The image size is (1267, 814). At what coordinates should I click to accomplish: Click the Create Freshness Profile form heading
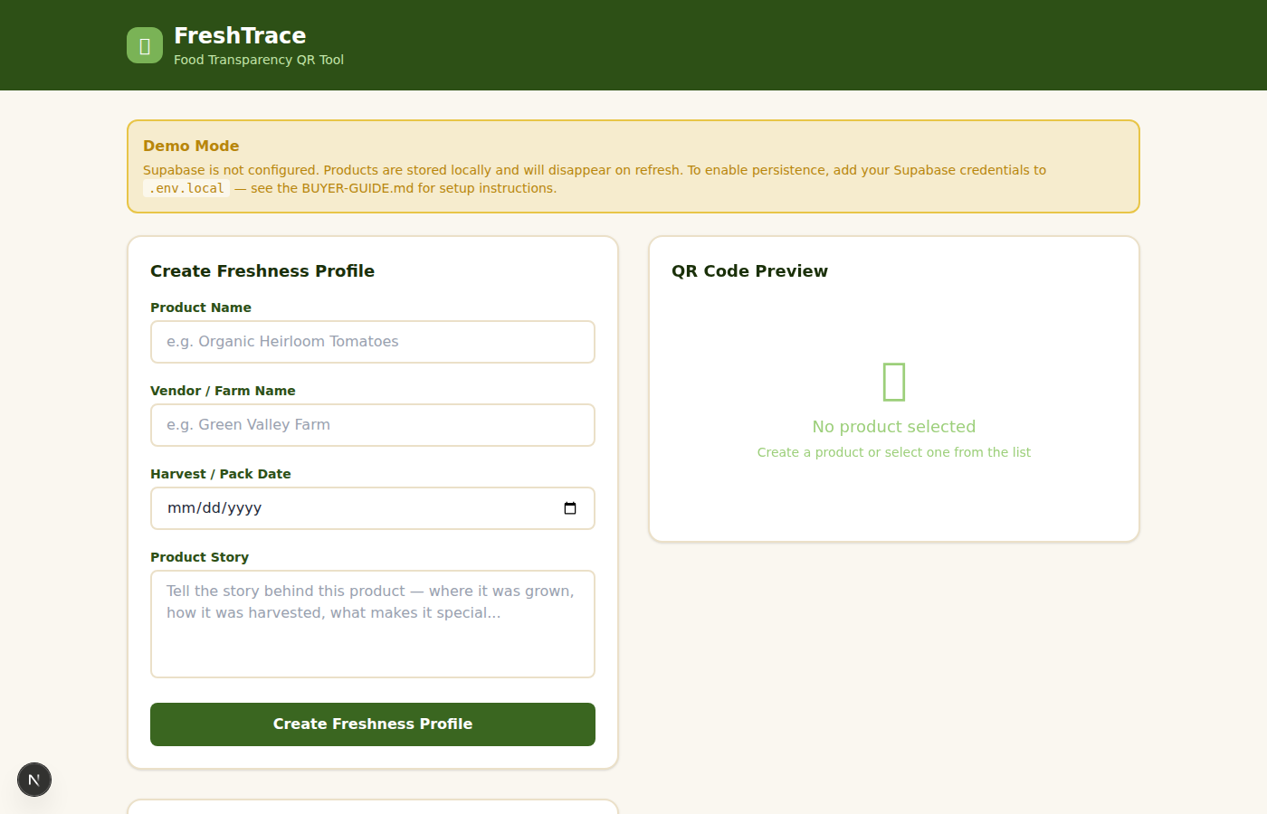(x=262, y=271)
